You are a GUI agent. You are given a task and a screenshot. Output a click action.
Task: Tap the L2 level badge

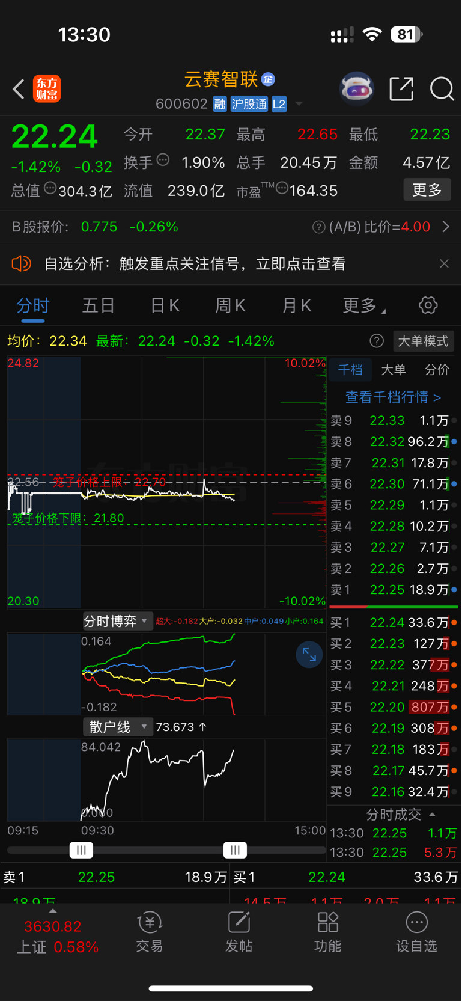(279, 104)
